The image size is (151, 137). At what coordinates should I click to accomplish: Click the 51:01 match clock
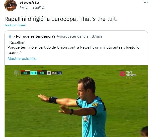pyautogui.click(x=54, y=73)
